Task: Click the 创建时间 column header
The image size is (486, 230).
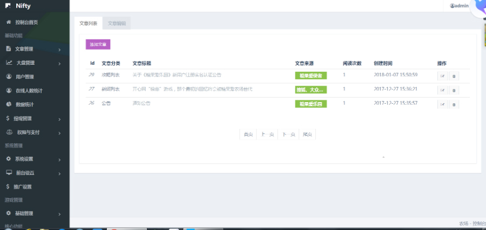Action: [x=383, y=63]
